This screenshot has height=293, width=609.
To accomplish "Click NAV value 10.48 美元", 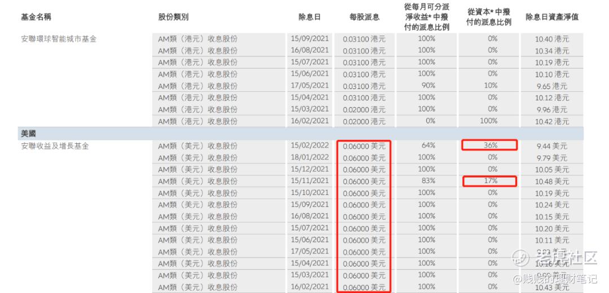I will (552, 181).
